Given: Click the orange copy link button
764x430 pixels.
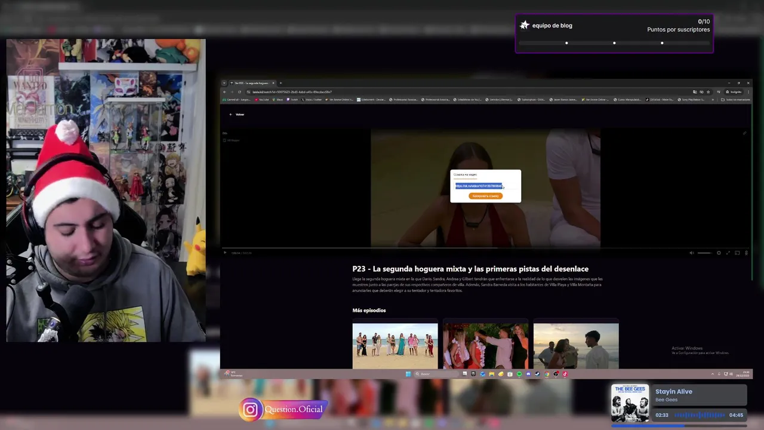Looking at the screenshot, I should click(485, 196).
